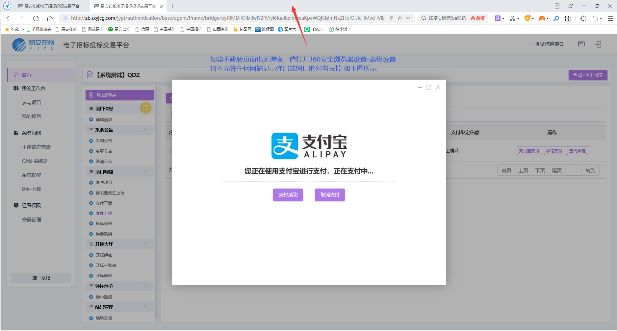Collapse the 采购公告 section

click(145, 130)
